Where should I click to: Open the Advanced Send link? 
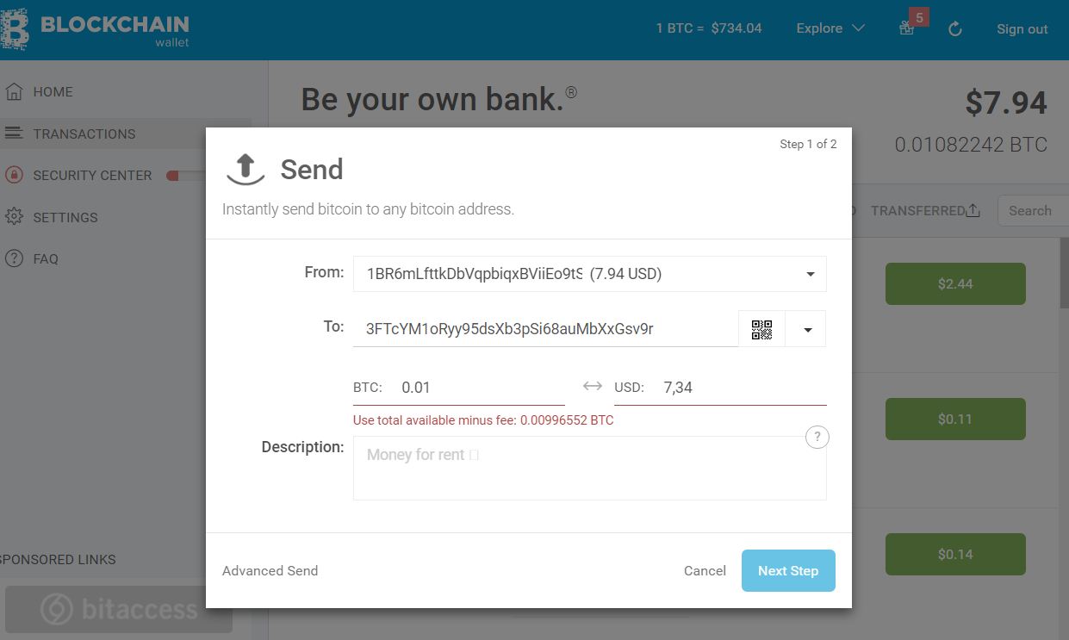click(270, 570)
